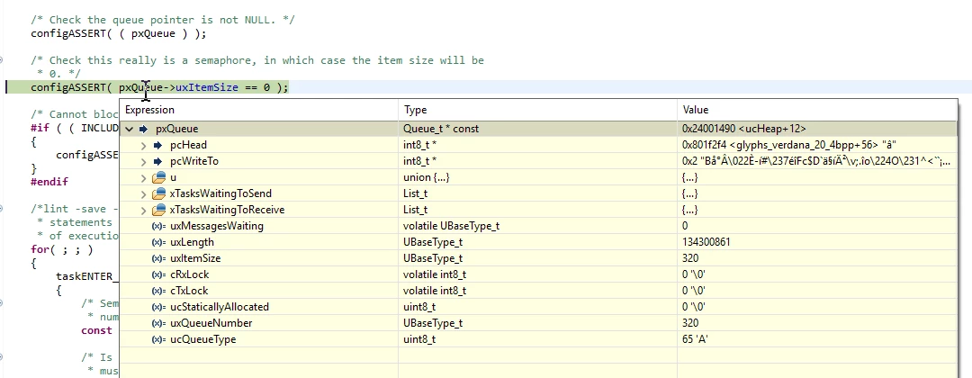The width and height of the screenshot is (972, 378).
Task: Click the Type column header
Action: tap(537, 110)
